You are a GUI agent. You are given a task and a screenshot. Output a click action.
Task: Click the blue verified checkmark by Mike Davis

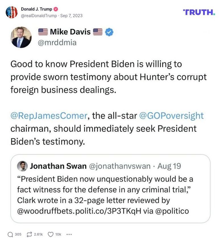pyautogui.click(x=109, y=32)
